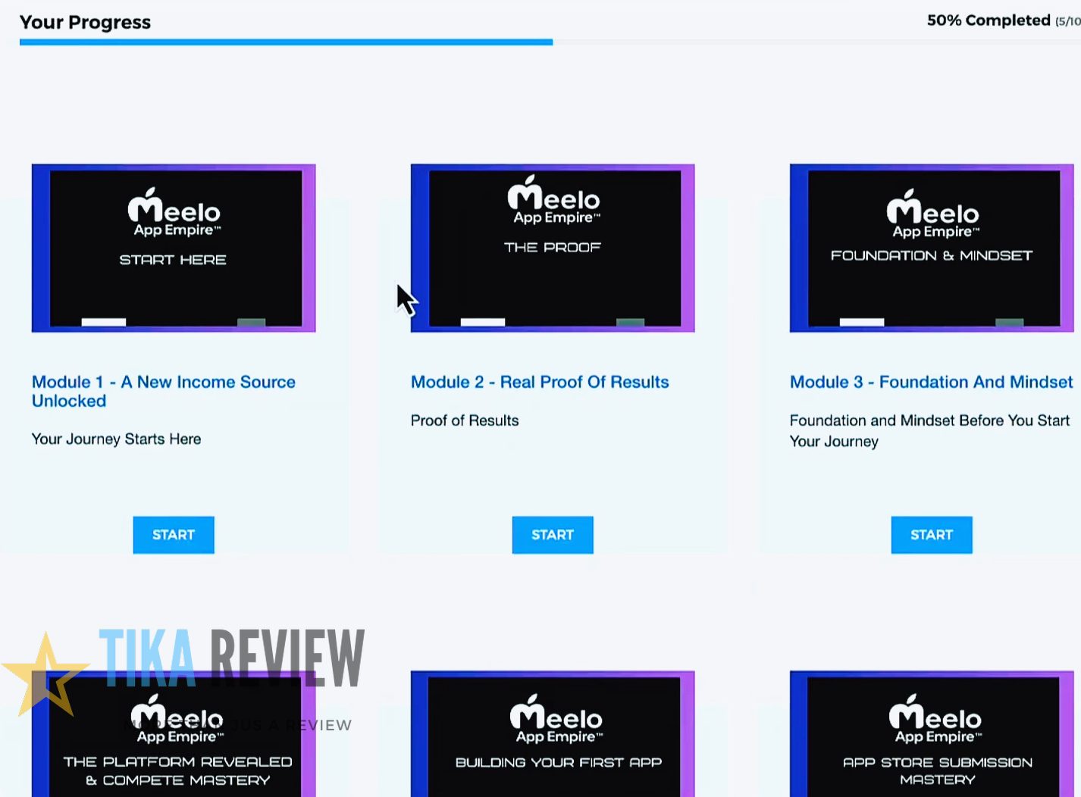Click START button under Module 3
Viewport: 1081px width, 797px height.
[x=932, y=535]
